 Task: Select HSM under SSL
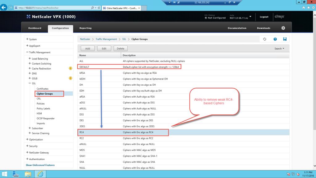39,113
